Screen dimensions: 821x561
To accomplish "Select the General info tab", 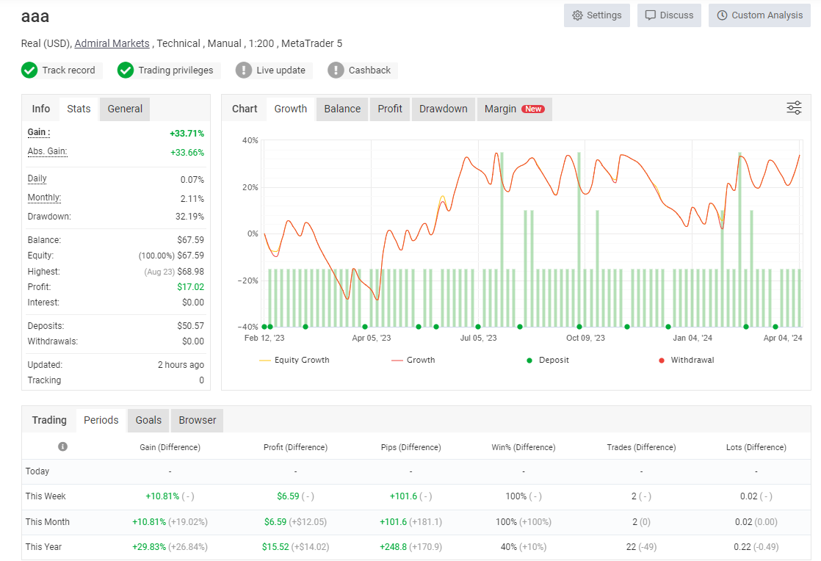I will [x=125, y=109].
